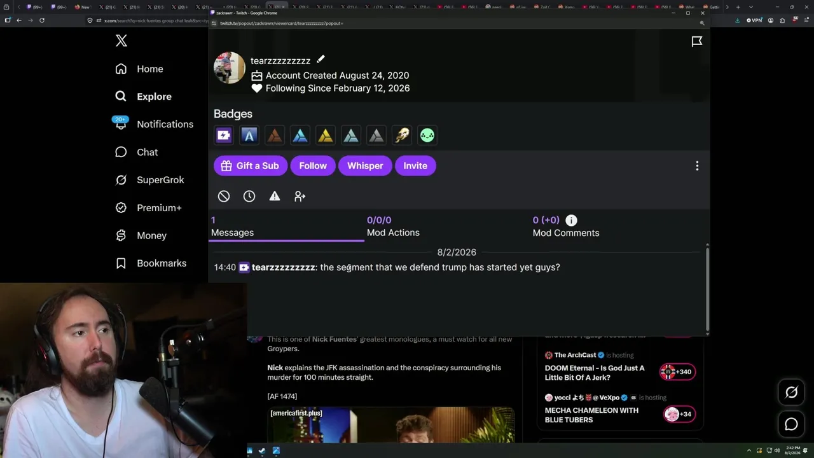The image size is (814, 458).
Task: Click the golden flame badge
Action: (x=402, y=135)
